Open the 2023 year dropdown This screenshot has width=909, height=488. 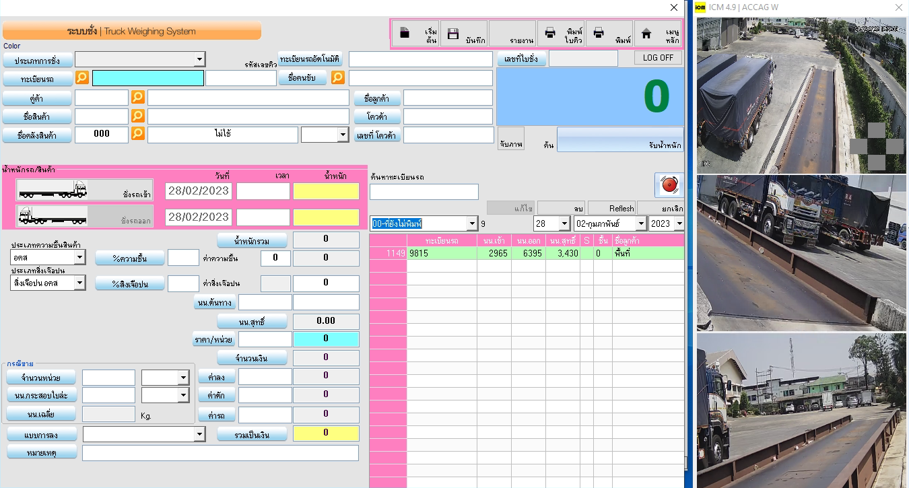click(678, 223)
